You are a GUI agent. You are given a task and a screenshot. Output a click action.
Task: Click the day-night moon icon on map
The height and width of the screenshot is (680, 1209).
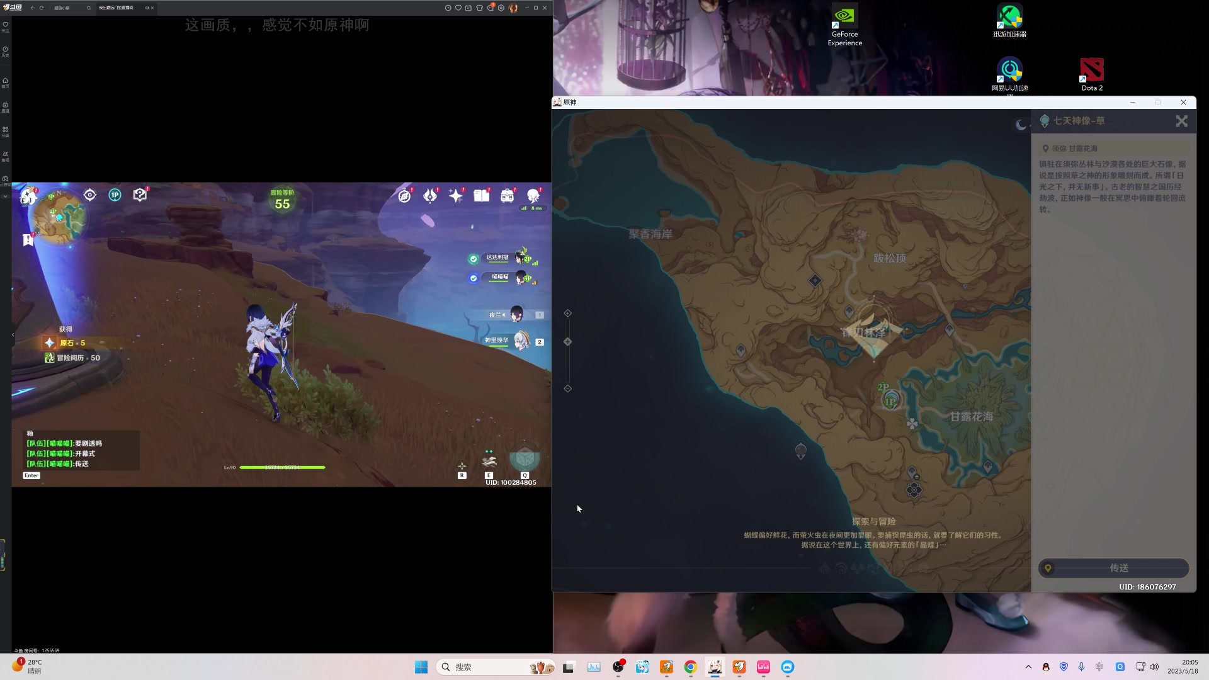tap(1021, 125)
